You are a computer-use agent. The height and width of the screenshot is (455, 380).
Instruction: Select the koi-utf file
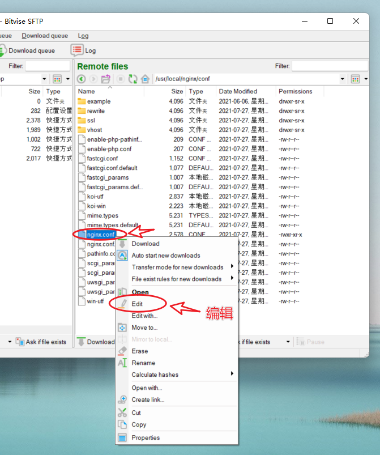tap(95, 197)
